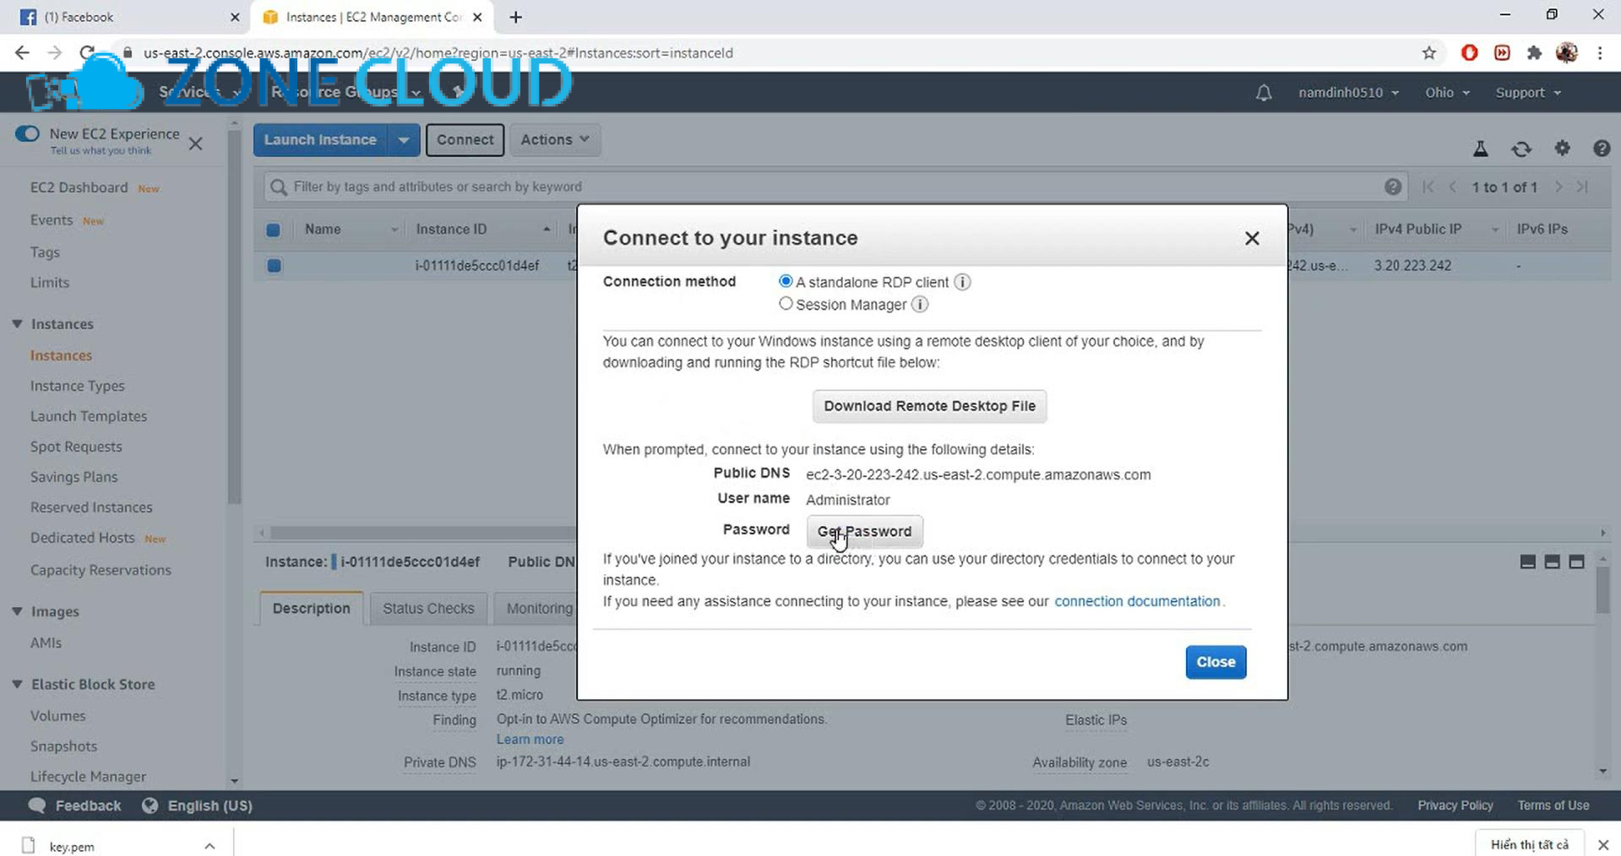Click Download Remote Desktop File
Viewport: 1621px width, 856px height.
click(x=929, y=406)
